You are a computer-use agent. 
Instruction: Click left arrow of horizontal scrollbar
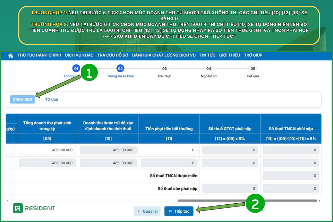[8, 200]
